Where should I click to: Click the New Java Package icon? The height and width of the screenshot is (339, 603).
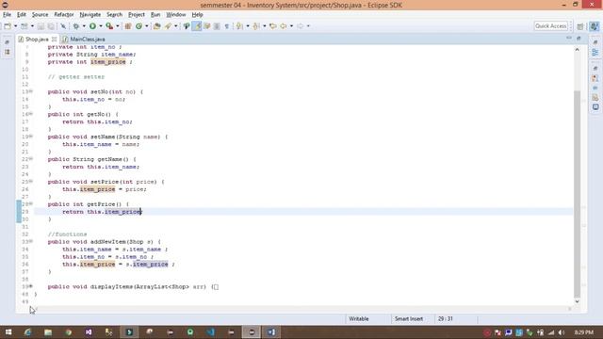point(128,26)
